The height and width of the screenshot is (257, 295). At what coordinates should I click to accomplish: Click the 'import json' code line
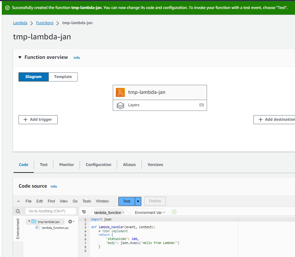101,220
